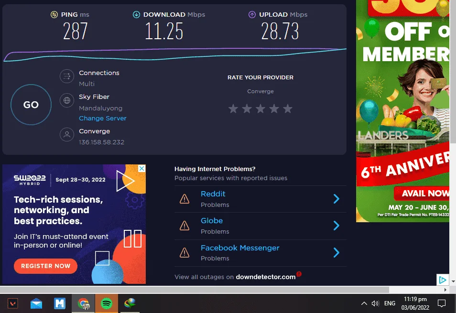Click the download arrow icon beside DOWNLOAD
Viewport: 456px width, 313px height.
[x=136, y=14]
